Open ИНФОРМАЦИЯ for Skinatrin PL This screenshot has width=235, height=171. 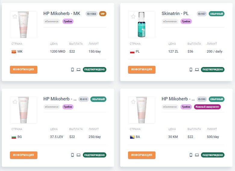142,69
